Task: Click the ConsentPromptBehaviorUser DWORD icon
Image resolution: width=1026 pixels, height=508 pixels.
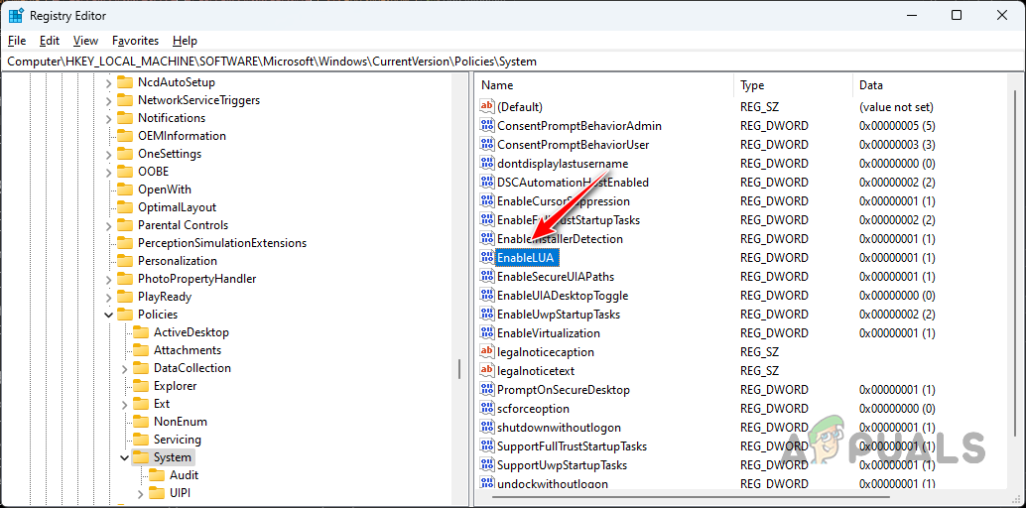Action: [487, 145]
